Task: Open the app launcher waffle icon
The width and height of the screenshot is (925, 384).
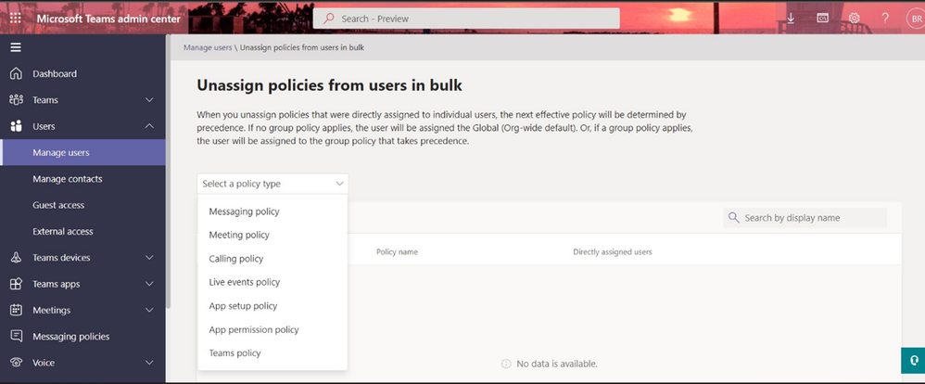Action: (x=16, y=19)
